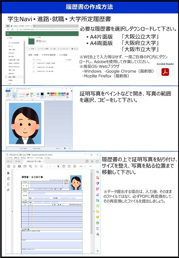
Task: Click the ID photo pasted on the resume
Action: pos(76,182)
